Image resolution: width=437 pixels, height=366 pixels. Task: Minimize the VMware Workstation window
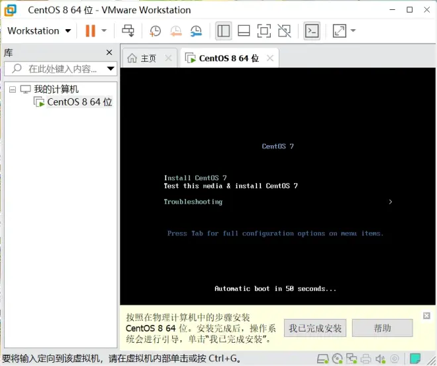coord(393,10)
